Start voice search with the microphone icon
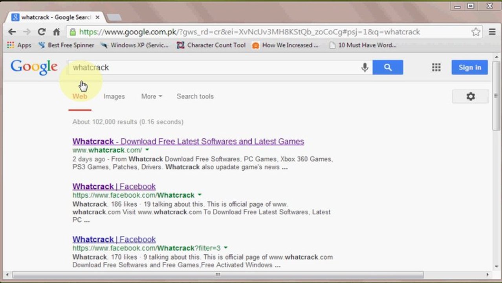Image resolution: width=502 pixels, height=283 pixels. point(365,68)
